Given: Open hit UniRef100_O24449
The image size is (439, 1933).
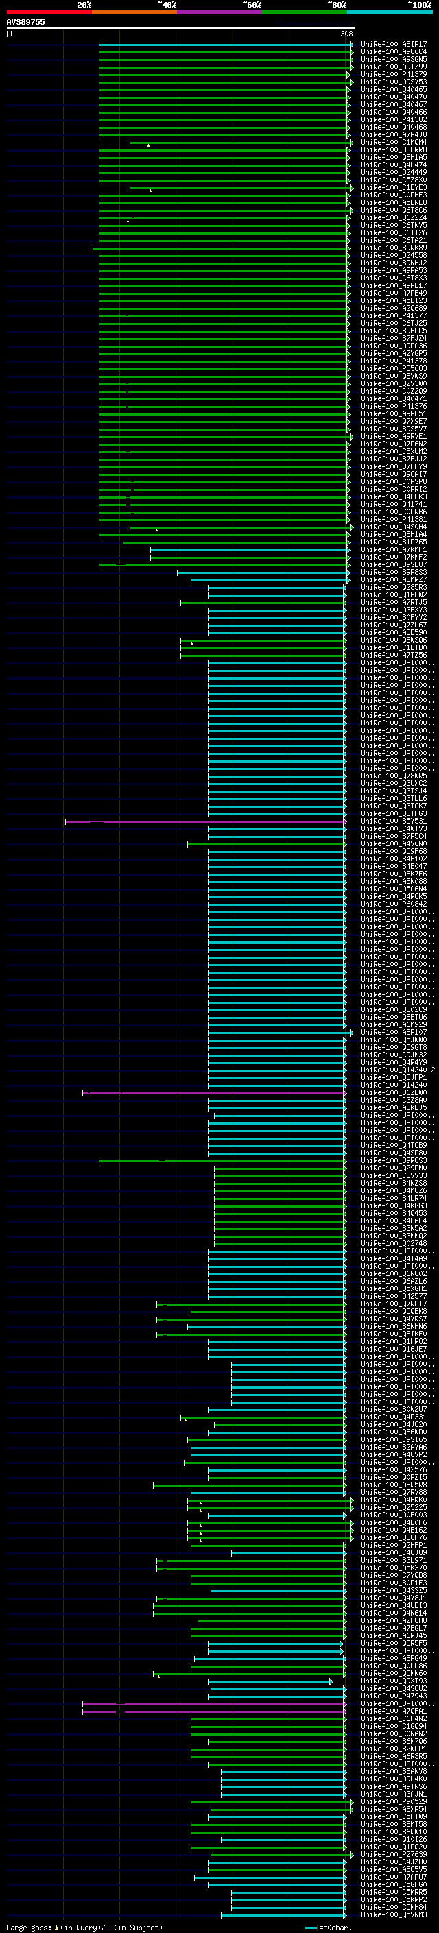Looking at the screenshot, I should coord(394,173).
